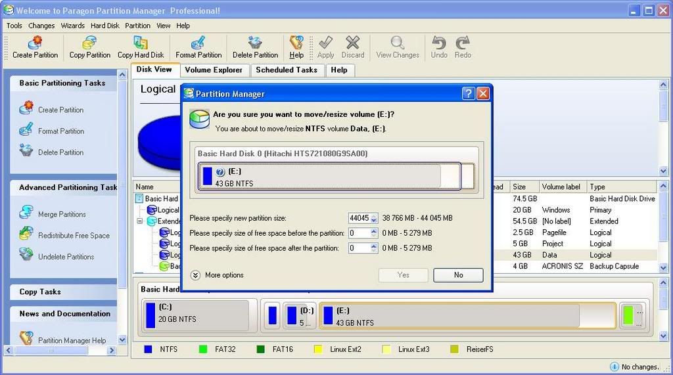Click Redistribute Free Space in sidebar
Image resolution: width=673 pixels, height=375 pixels.
click(74, 236)
